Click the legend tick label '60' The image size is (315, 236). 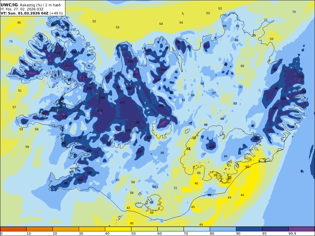(x=159, y=233)
